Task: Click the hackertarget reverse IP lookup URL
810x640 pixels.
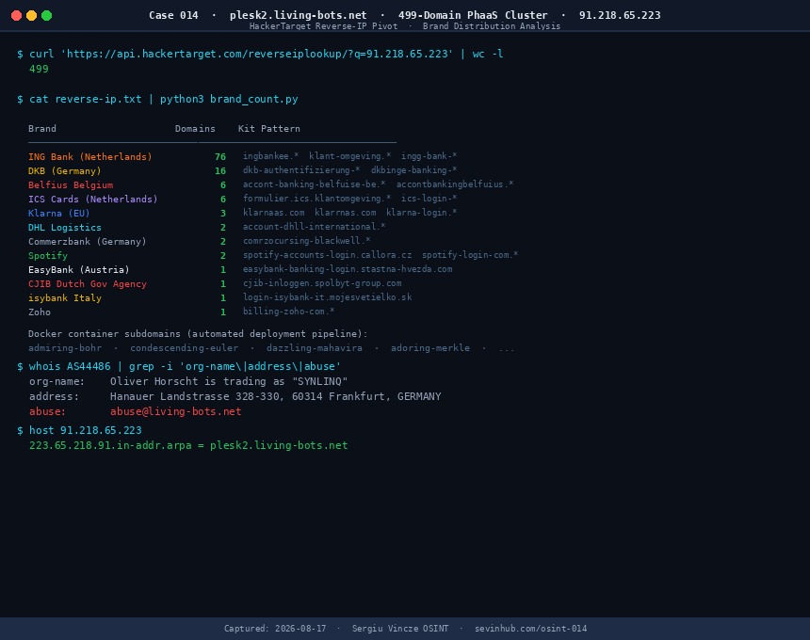Action: click(x=257, y=54)
